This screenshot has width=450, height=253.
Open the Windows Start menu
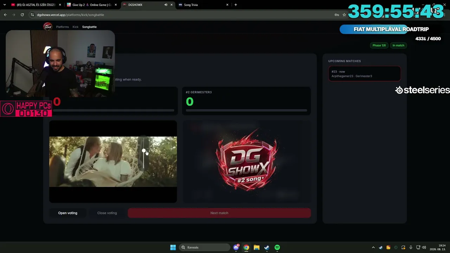tap(173, 247)
